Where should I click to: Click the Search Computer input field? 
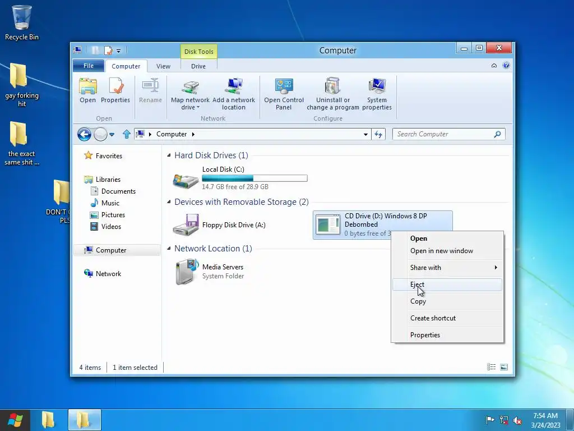(x=443, y=134)
